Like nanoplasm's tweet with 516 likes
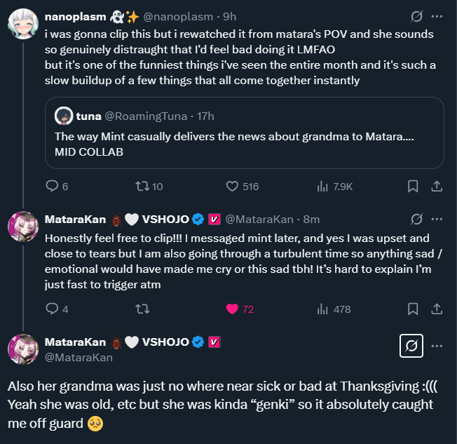Screen dimensions: 457x444 click(x=233, y=187)
